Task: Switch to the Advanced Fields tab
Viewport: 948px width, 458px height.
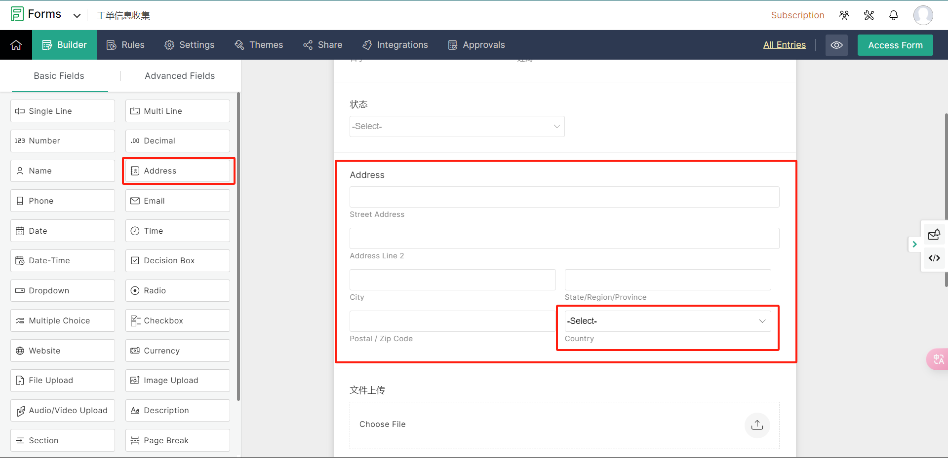Action: tap(180, 76)
